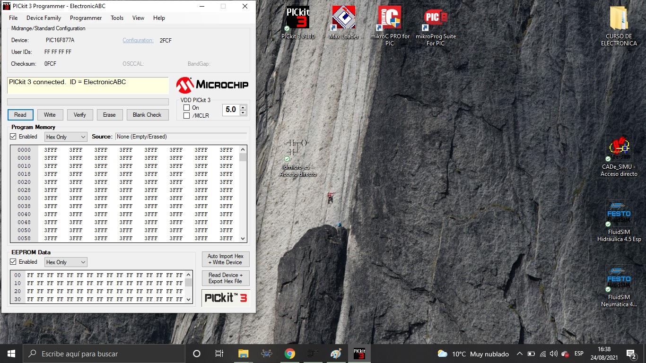
Task: Click the Blank Check button
Action: 147,115
